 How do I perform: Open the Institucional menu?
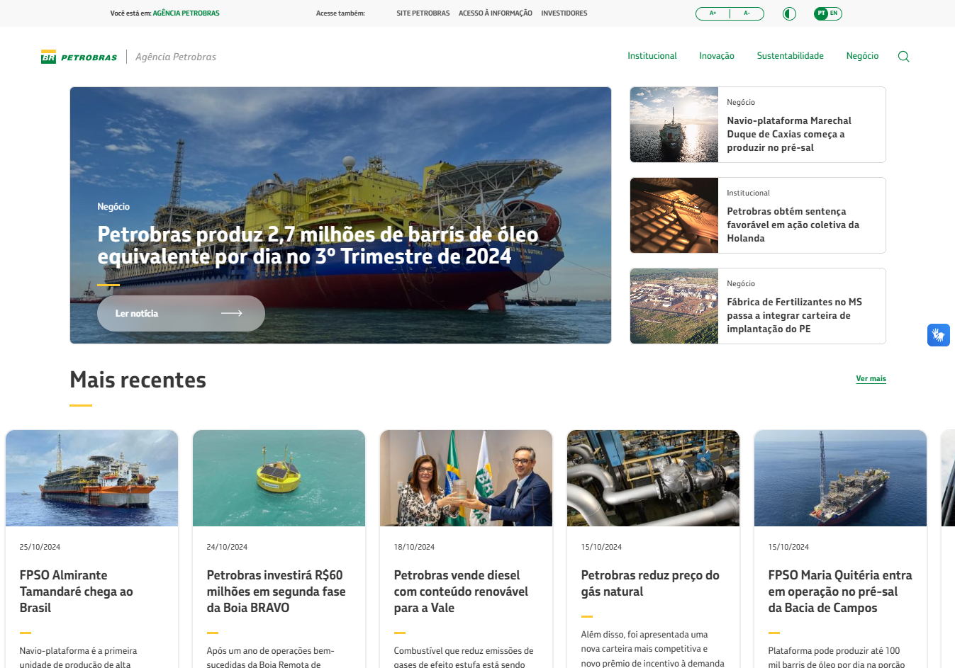pos(652,56)
